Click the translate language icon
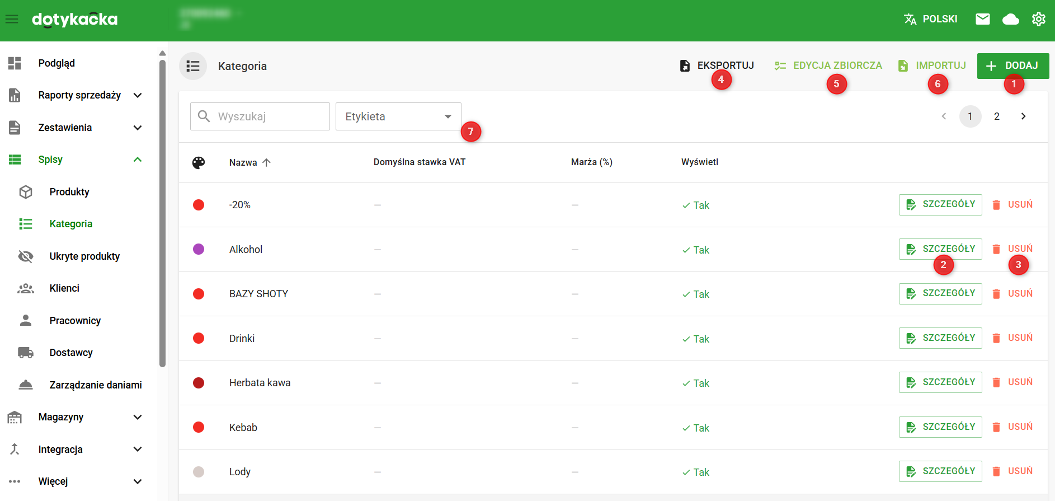 [910, 20]
